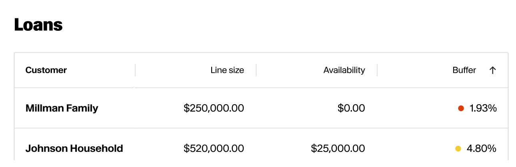Screen dimensions: 516x167
Task: Click the Availability column header
Action: [316, 70]
